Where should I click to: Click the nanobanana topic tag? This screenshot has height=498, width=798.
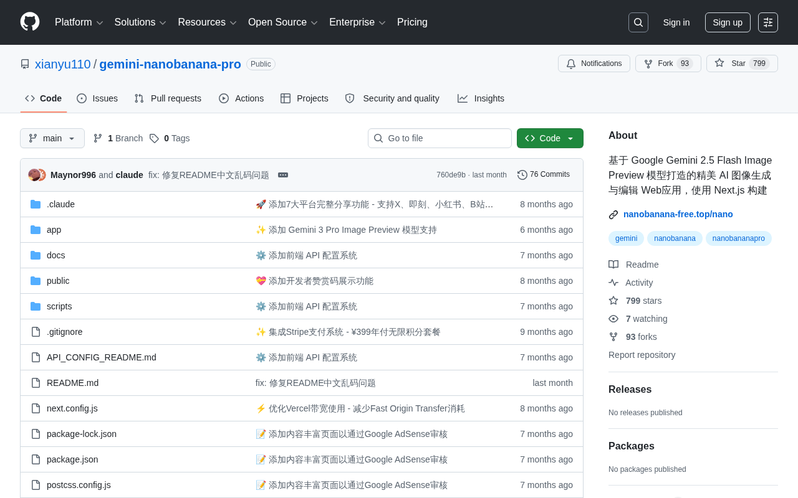(x=675, y=238)
